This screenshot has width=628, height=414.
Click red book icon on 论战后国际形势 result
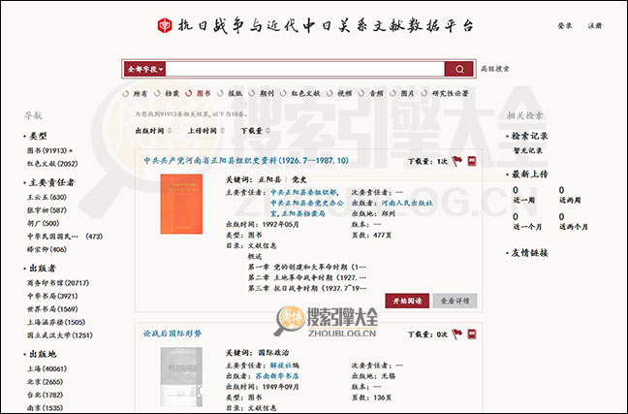[x=472, y=334]
